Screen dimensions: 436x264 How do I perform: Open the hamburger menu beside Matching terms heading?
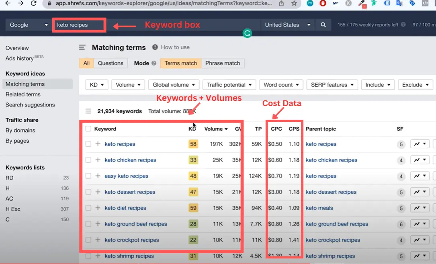point(82,47)
